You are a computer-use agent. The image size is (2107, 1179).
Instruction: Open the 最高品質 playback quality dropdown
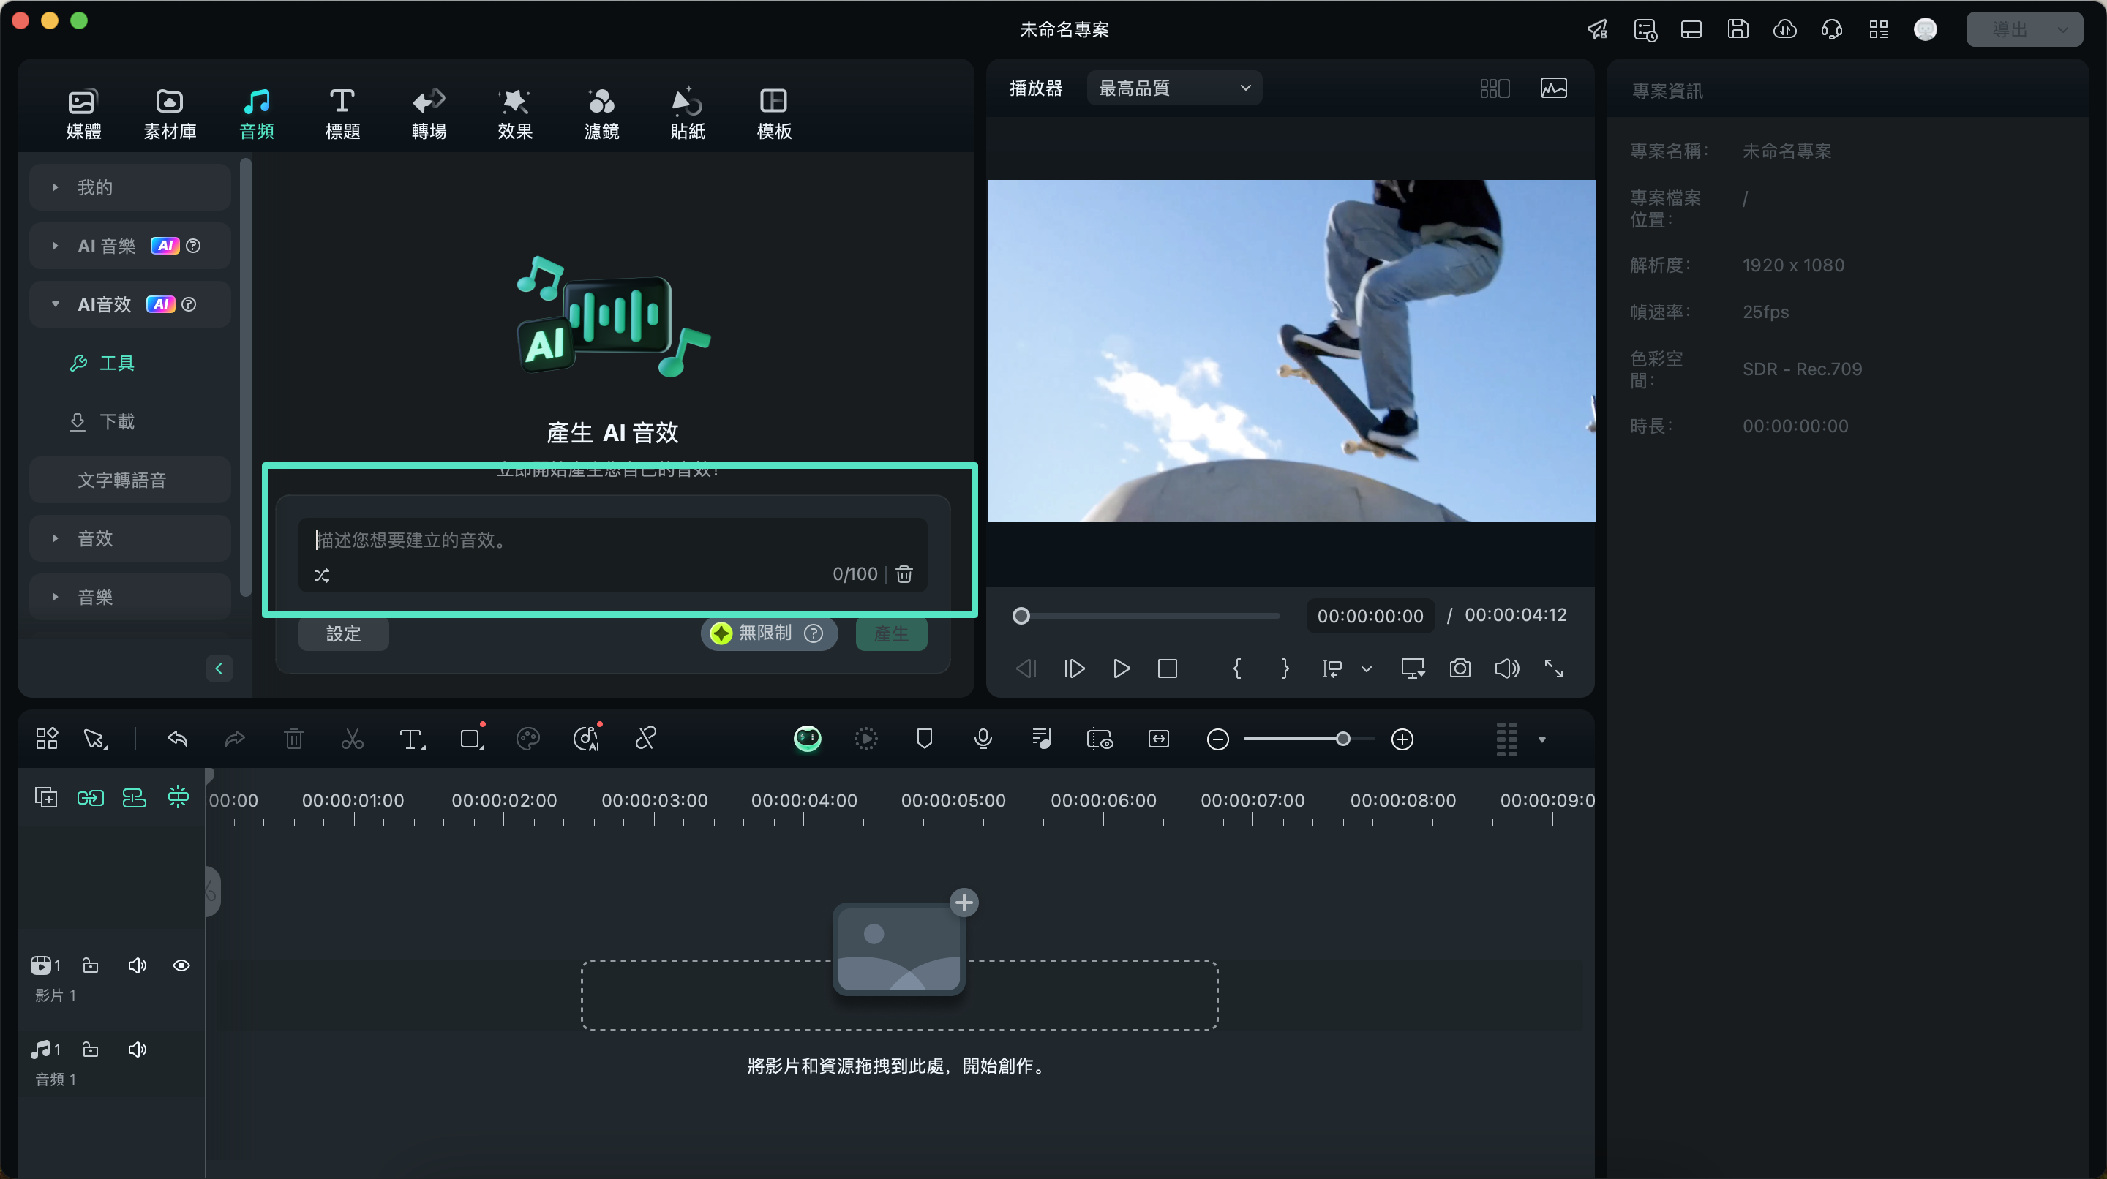1174,88
